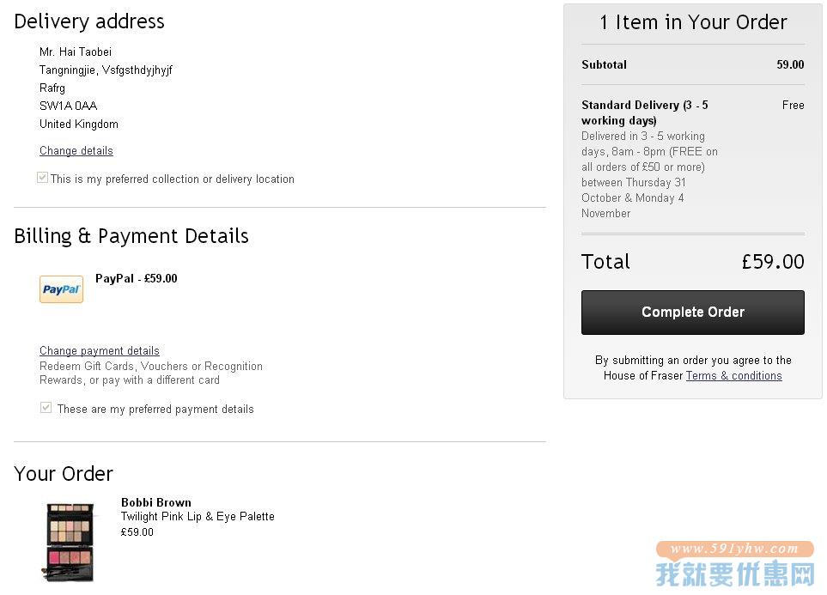Open the Change payment details link
The height and width of the screenshot is (595, 827).
coord(99,351)
